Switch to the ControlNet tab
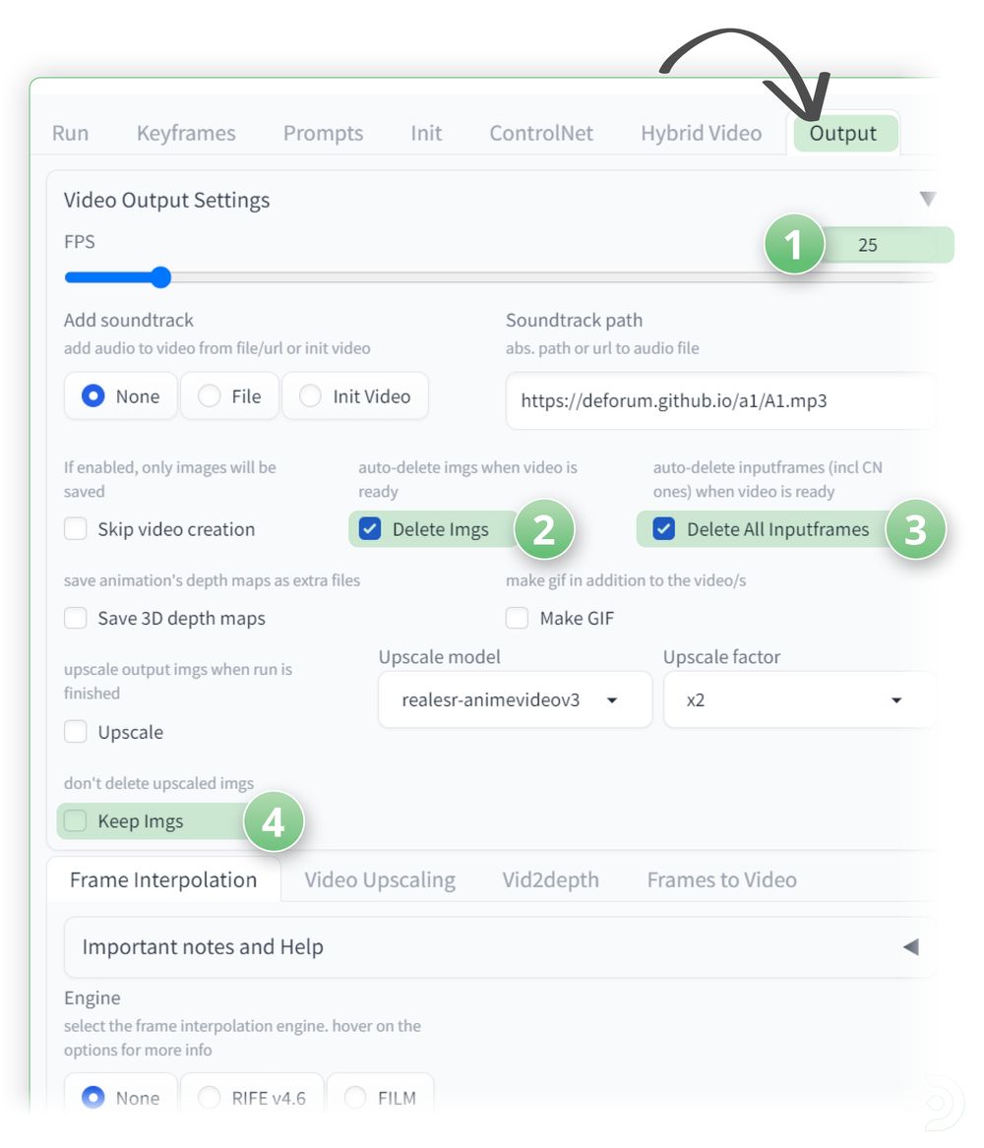The width and height of the screenshot is (984, 1148). click(541, 133)
